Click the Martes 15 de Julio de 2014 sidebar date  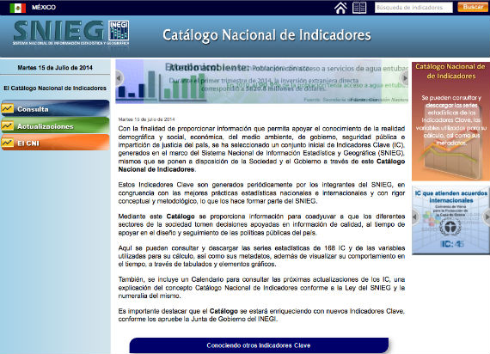[x=55, y=68]
